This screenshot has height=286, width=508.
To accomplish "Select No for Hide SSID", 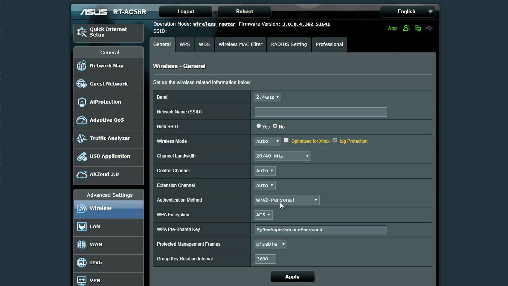I will [275, 126].
